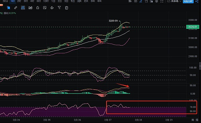201x123 pixels.
Task: Open the candlestick chart style icon
Action: click(30, 8)
